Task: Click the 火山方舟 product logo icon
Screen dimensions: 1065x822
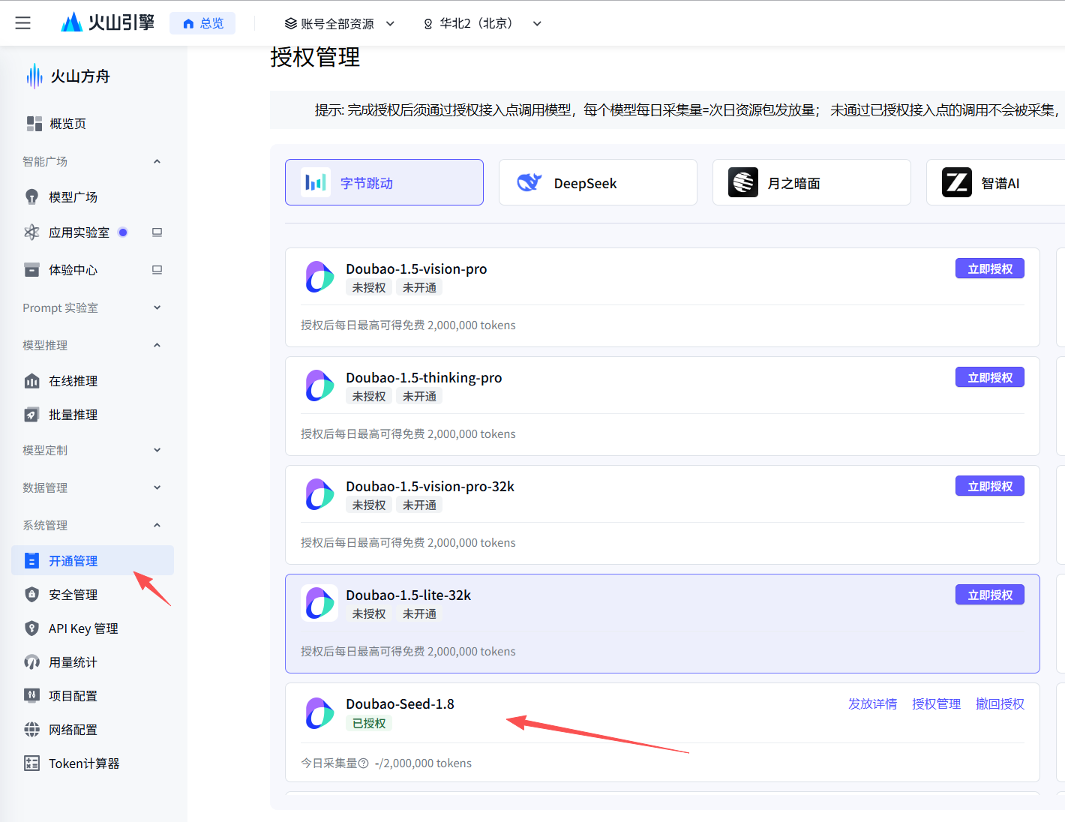Action: point(34,76)
